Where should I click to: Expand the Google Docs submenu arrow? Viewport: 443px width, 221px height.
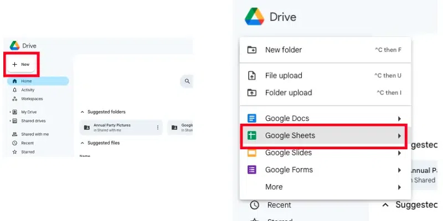coord(399,119)
